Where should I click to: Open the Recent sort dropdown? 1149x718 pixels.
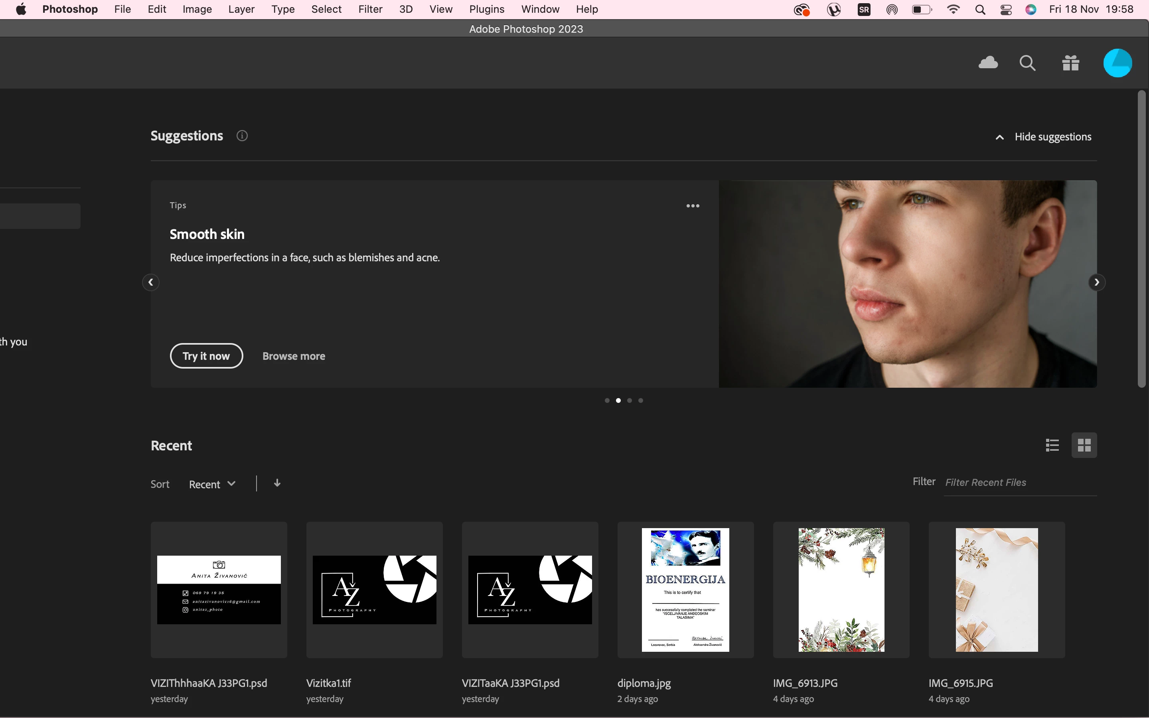click(212, 484)
